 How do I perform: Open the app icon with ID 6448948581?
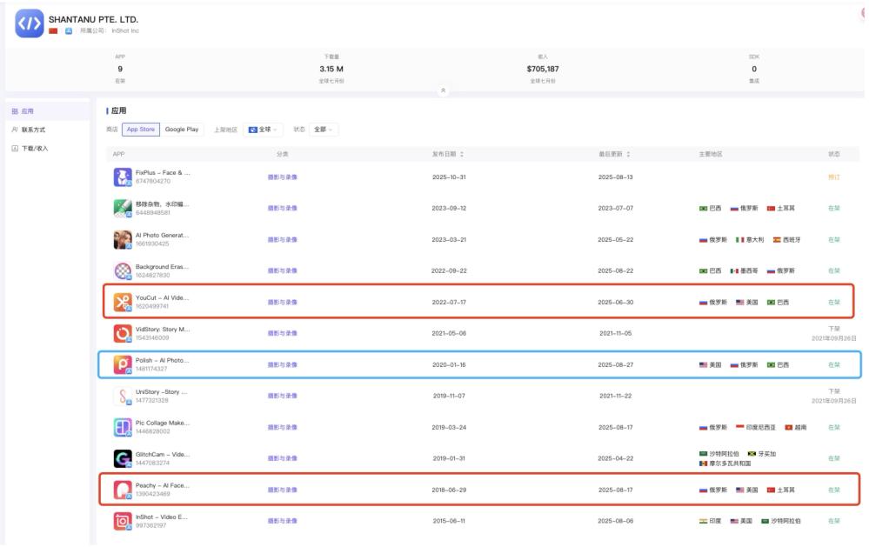(123, 209)
